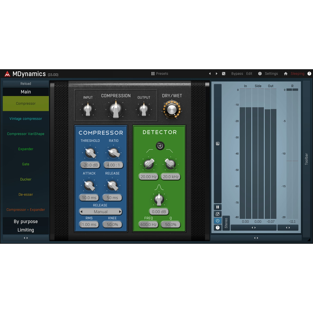Collapse the In/Side/Out meters arrows
313x313 pixels.
click(254, 227)
